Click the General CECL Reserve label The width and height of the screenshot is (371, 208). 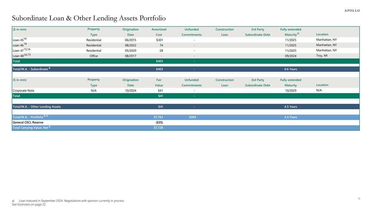point(28,122)
